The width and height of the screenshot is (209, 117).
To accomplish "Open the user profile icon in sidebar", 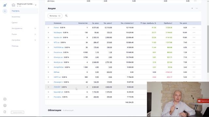I will 5,105.
